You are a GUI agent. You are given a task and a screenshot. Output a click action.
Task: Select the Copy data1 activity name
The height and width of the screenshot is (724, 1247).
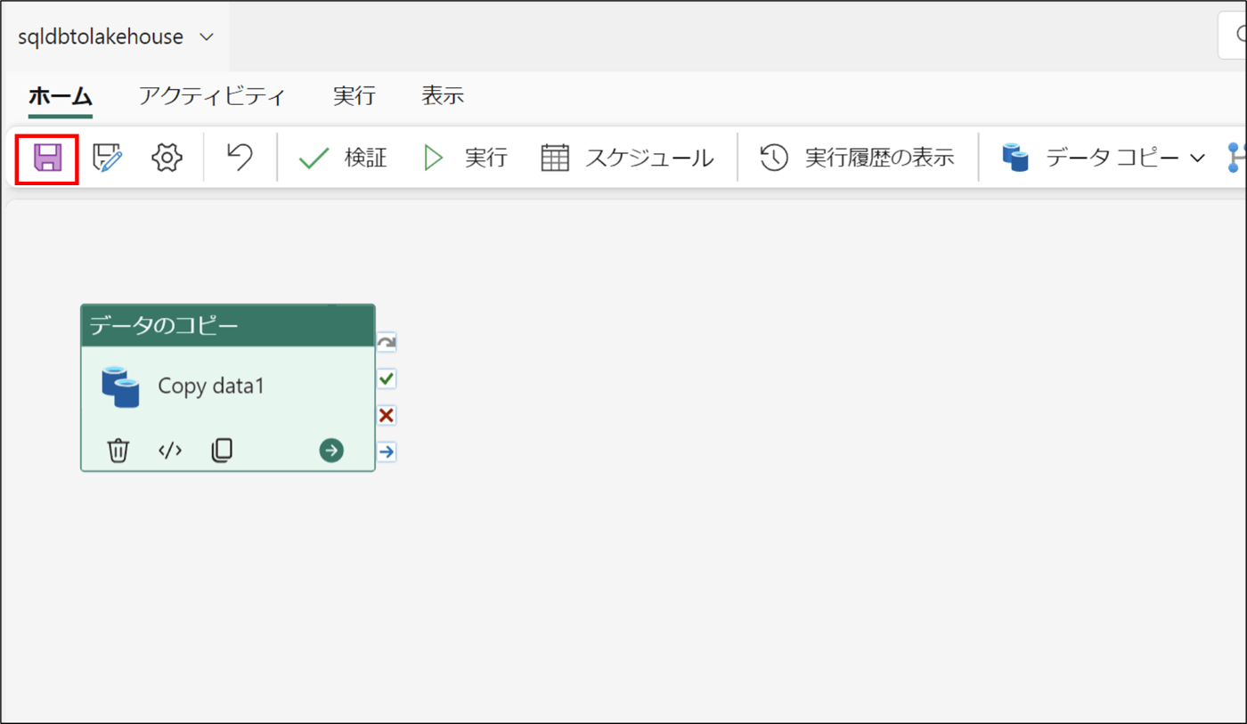click(211, 386)
